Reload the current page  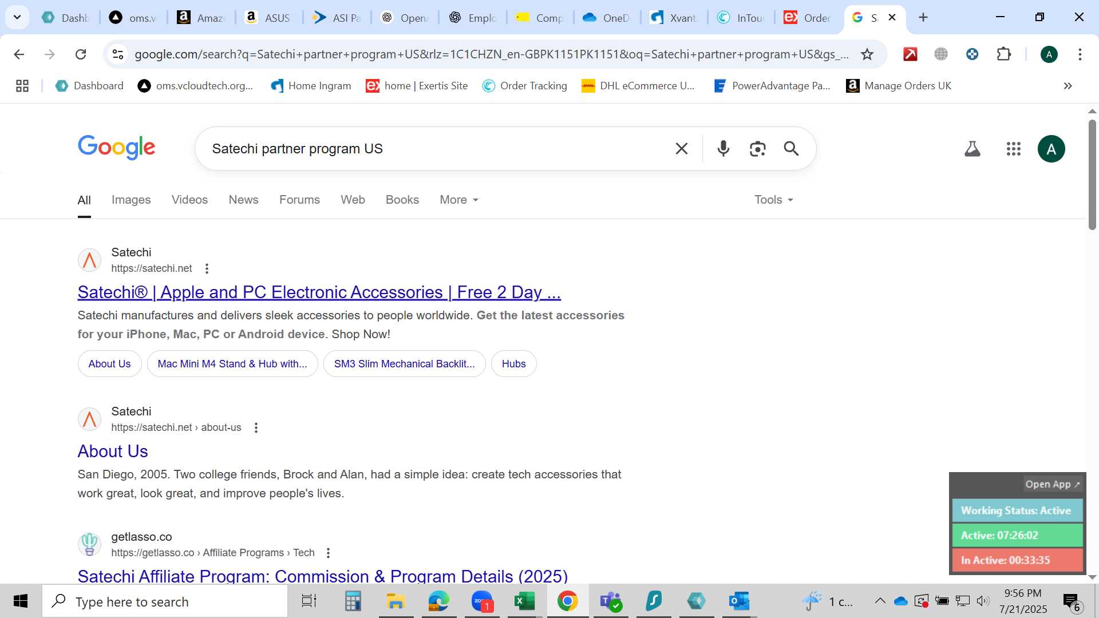click(81, 54)
